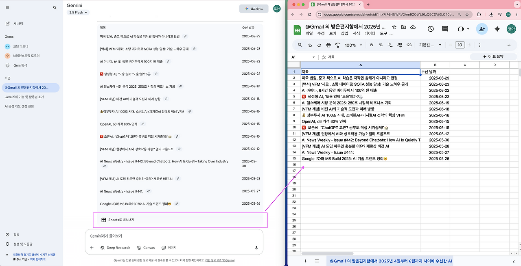Open recent chat 'Gemini의 기능 및 활용법 소개'

click(x=24, y=97)
